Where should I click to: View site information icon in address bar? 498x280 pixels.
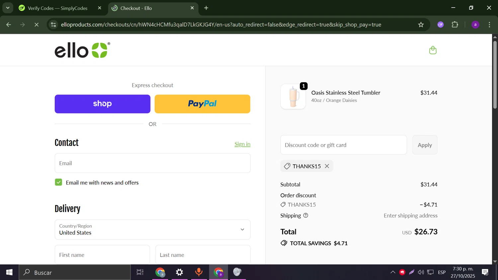click(x=53, y=25)
